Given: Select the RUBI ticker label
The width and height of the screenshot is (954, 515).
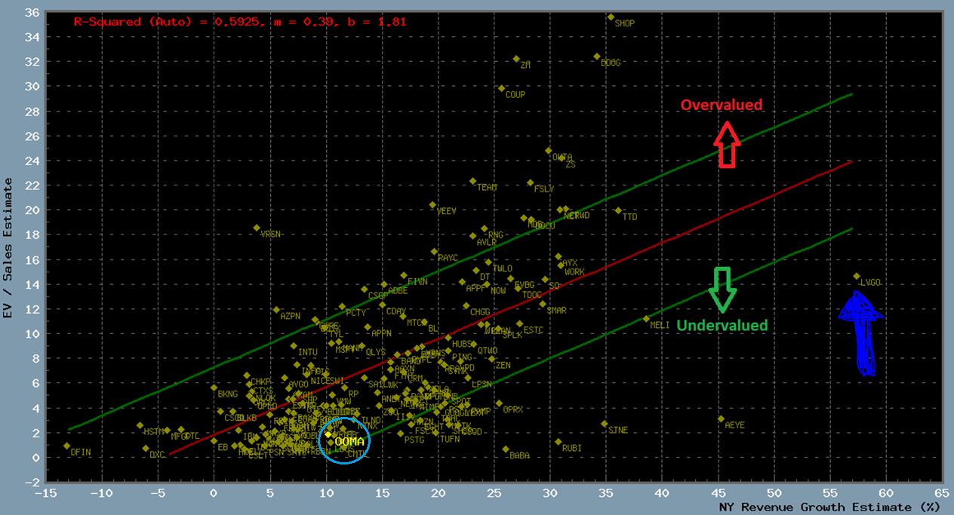Looking at the screenshot, I should [x=572, y=449].
